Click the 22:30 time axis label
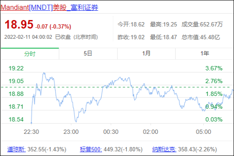Viewport: 234px width, 156px height. [31, 132]
